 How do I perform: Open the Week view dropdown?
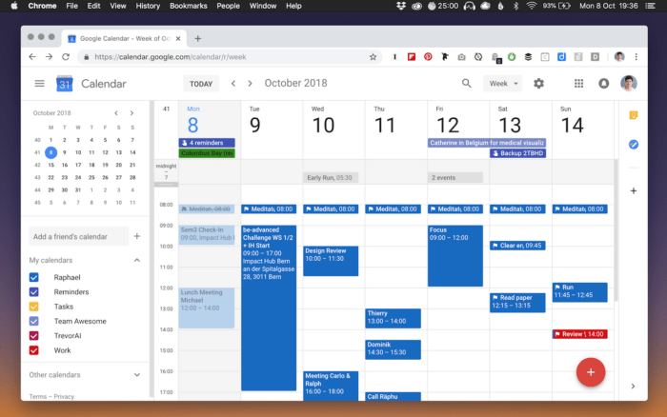click(503, 84)
